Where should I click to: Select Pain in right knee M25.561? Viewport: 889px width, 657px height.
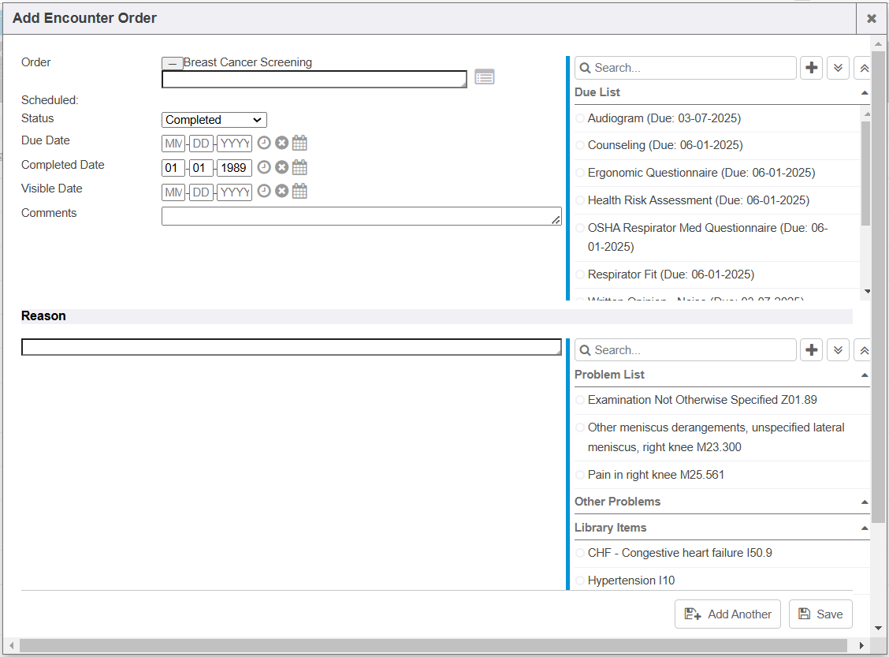(x=580, y=475)
